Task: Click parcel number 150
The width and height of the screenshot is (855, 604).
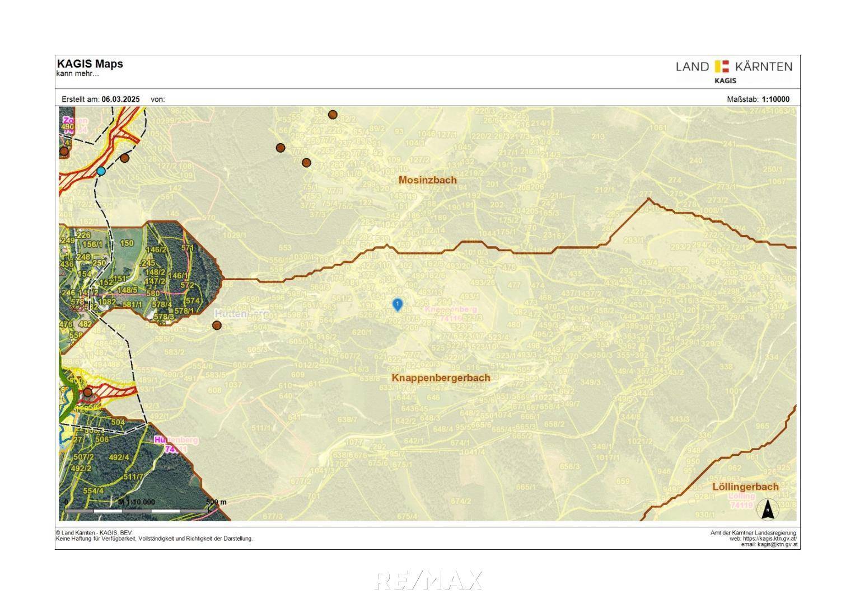Action: (127, 243)
